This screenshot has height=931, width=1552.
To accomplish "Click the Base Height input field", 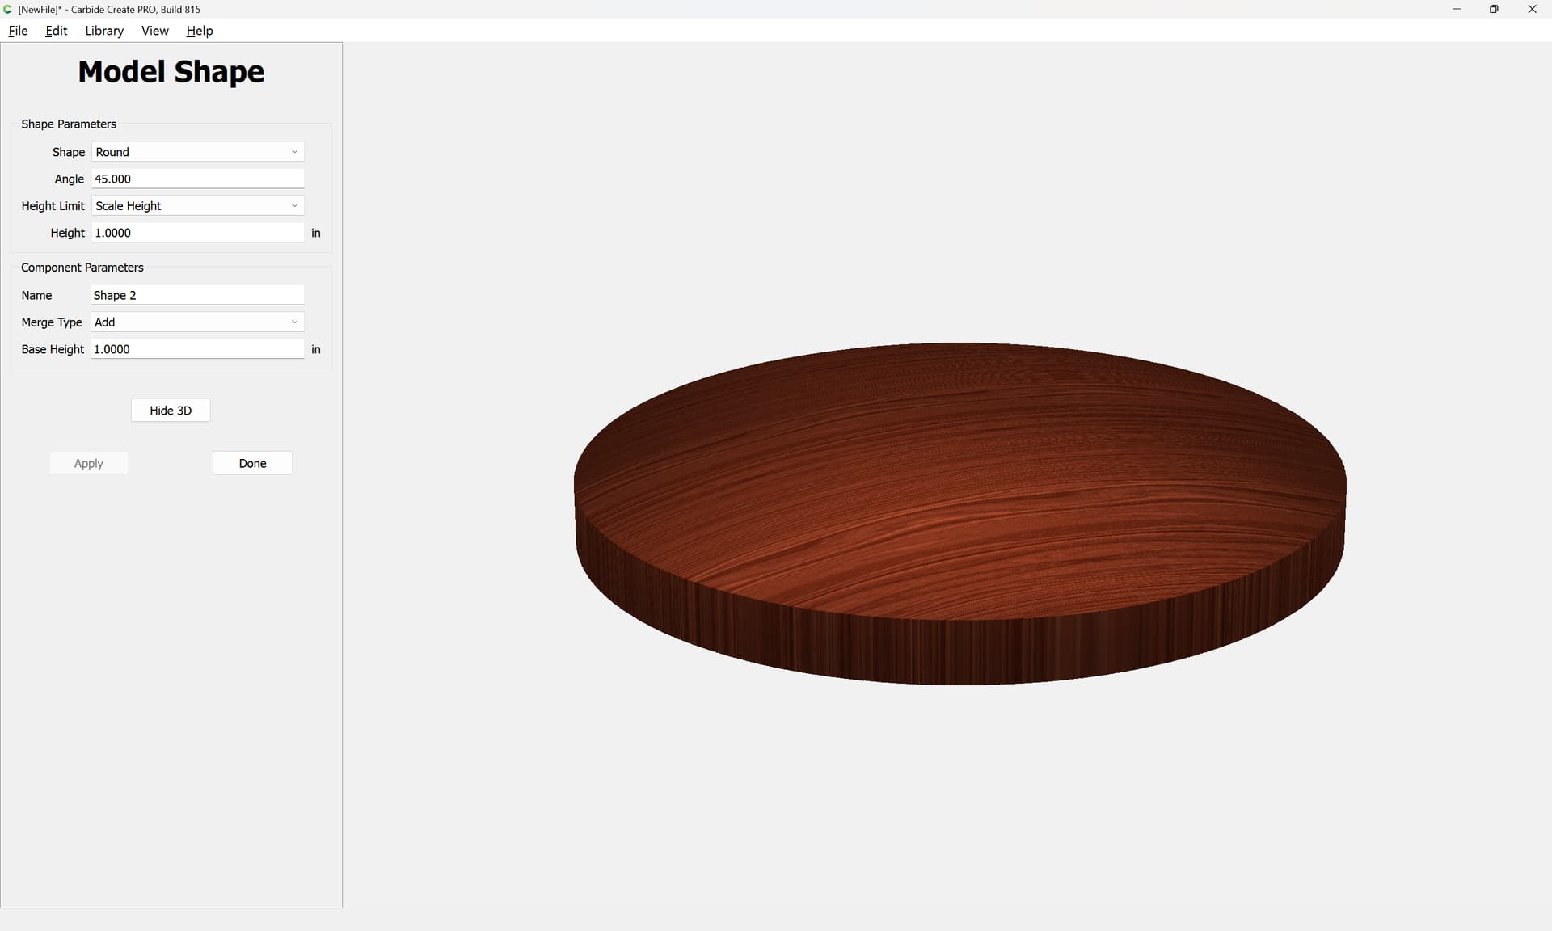I will tap(197, 349).
